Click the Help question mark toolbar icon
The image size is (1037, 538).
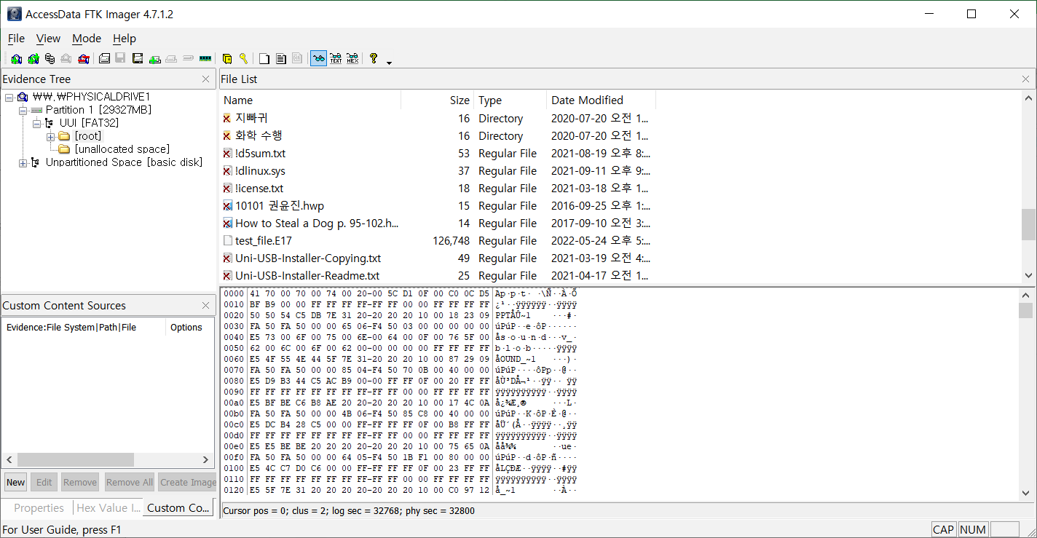[373, 58]
